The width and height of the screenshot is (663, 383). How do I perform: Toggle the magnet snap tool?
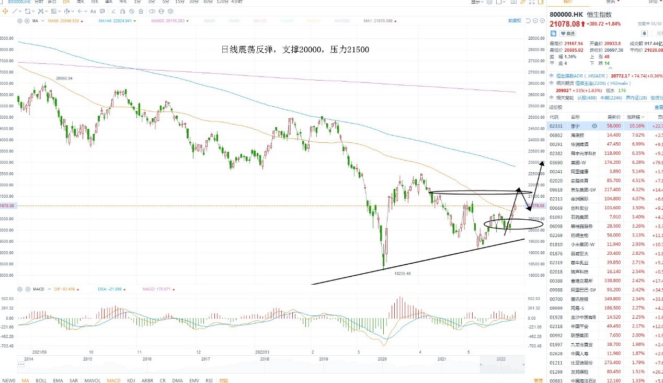[x=122, y=11]
